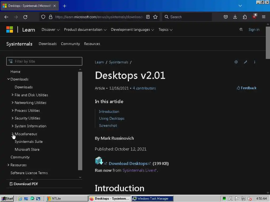Open the tracking protection shield icon
Viewport: 270px width, 202px height.
coord(43,17)
